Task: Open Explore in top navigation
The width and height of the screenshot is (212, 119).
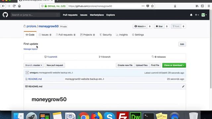Action: pyautogui.click(x=110, y=15)
